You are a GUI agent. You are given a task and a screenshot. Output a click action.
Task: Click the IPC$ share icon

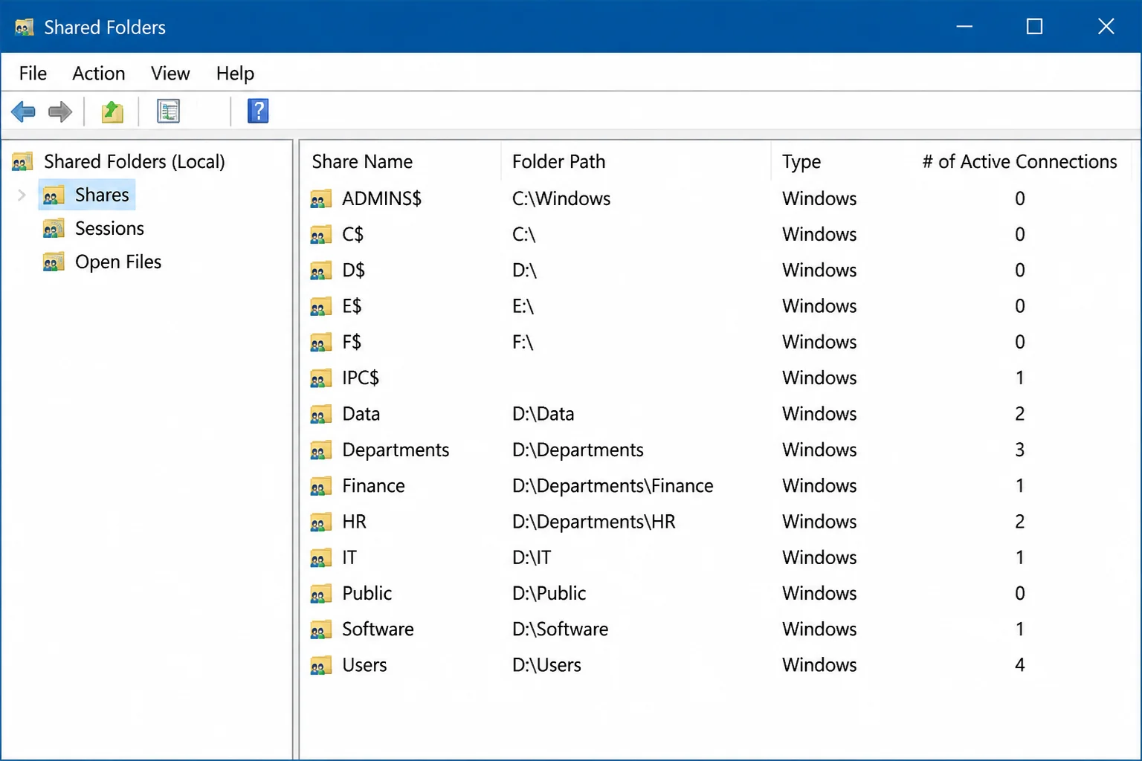pos(320,378)
